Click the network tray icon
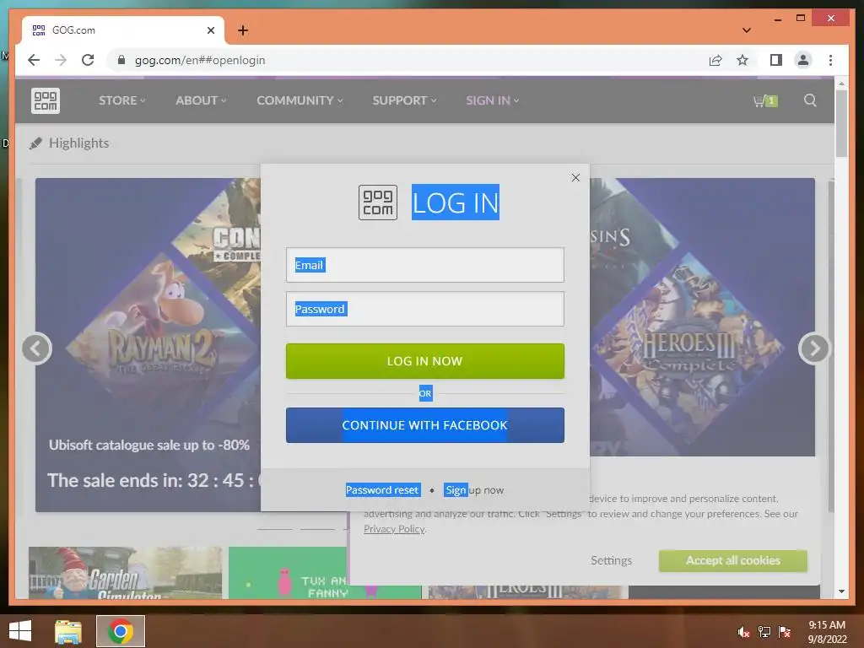Image resolution: width=864 pixels, height=648 pixels. click(764, 632)
